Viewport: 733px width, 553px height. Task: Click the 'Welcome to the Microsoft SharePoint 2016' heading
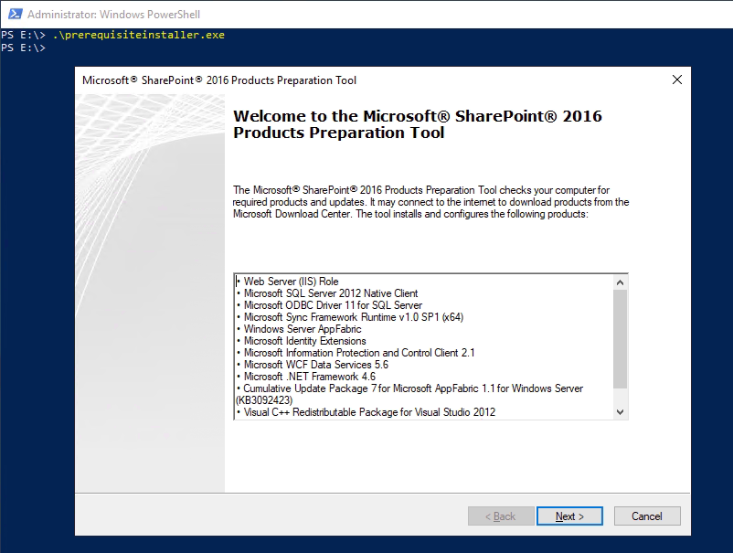[418, 124]
